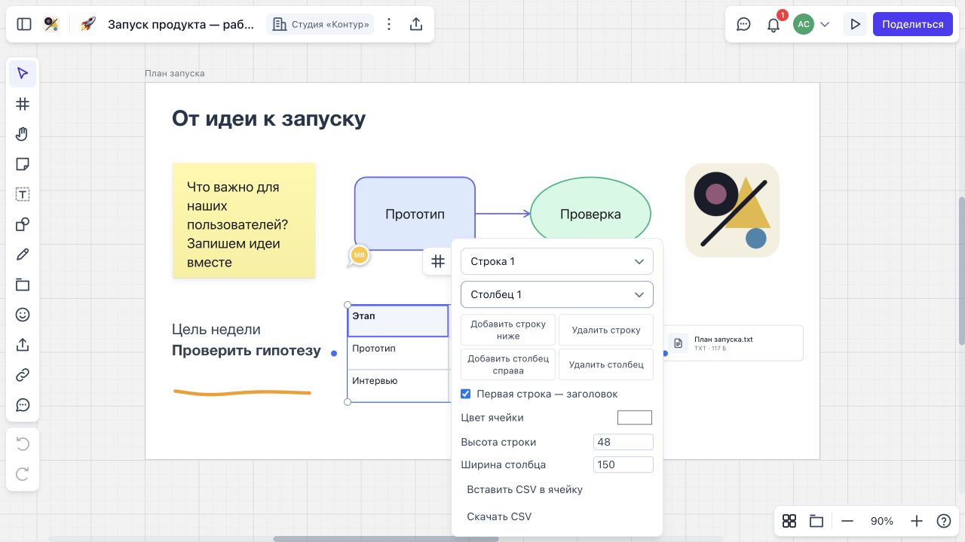Open План запуска.txt file card

(x=734, y=343)
